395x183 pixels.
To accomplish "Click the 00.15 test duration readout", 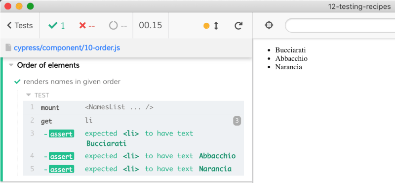I will pos(151,25).
